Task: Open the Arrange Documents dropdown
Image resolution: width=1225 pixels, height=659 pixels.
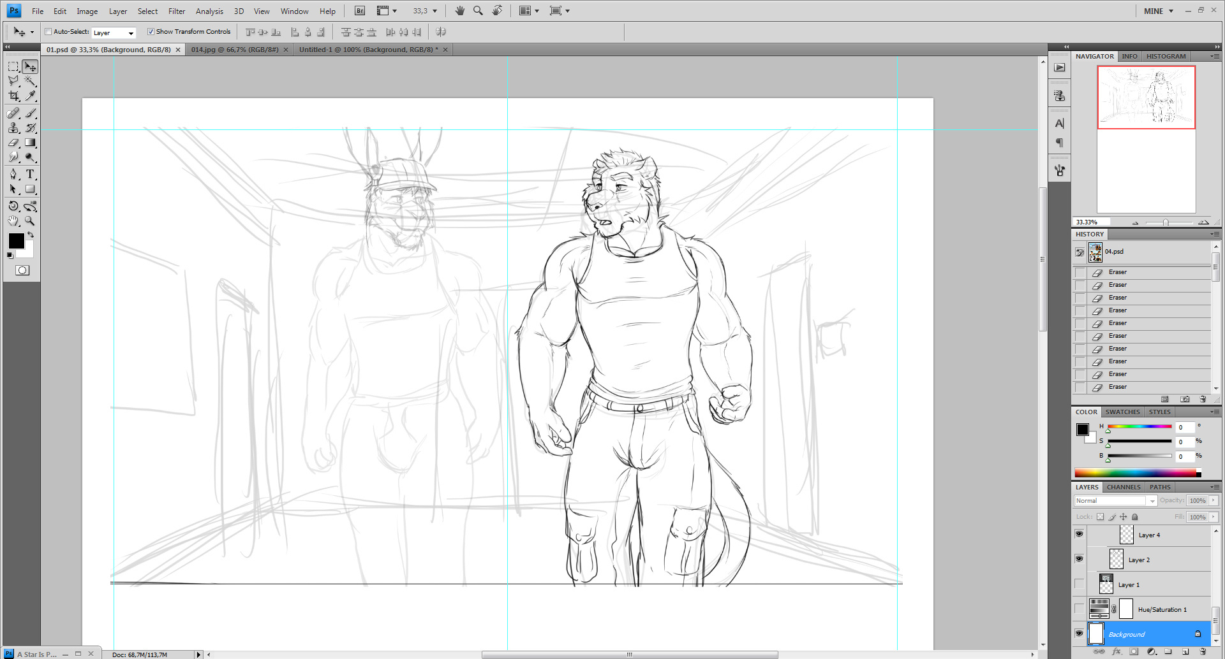Action: click(529, 11)
